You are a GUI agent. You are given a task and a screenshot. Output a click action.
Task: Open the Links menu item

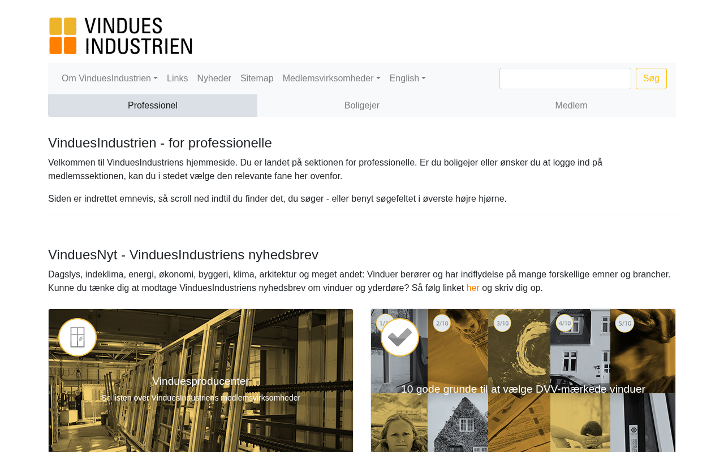click(x=178, y=79)
